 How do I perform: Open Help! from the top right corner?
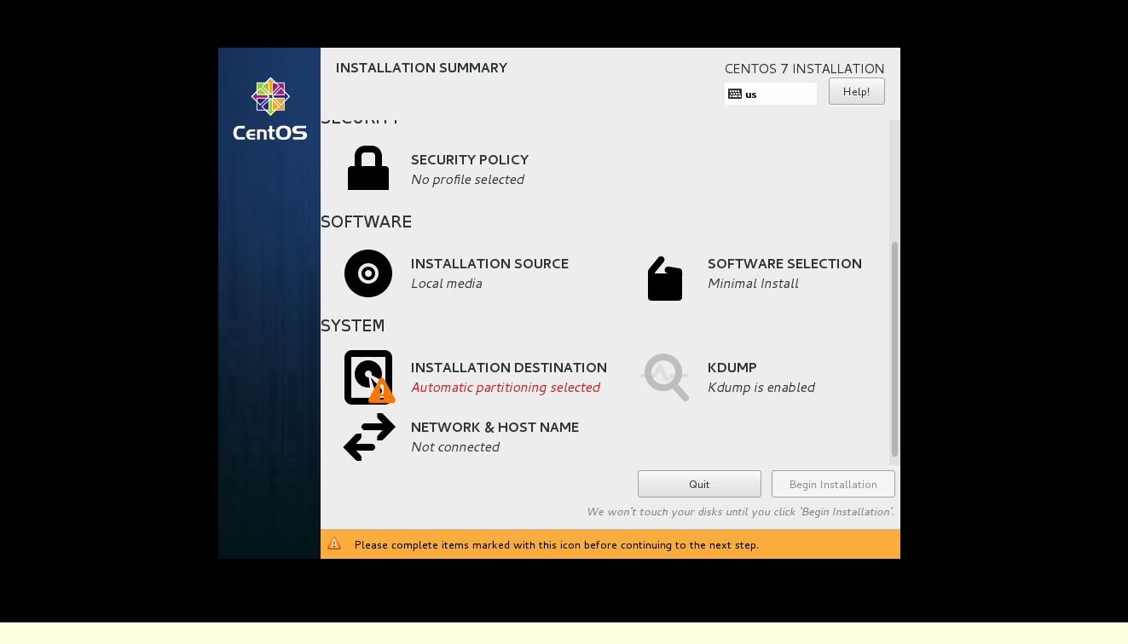856,91
